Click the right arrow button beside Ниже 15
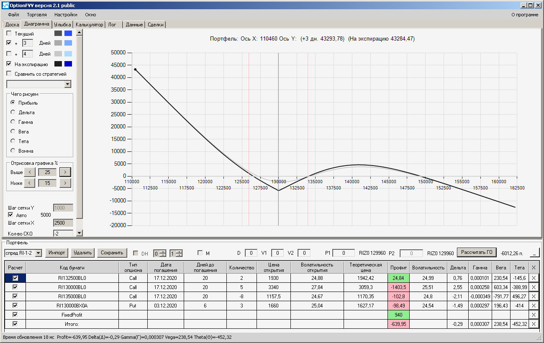Viewport: 544px width, 343px height. pyautogui.click(x=65, y=183)
